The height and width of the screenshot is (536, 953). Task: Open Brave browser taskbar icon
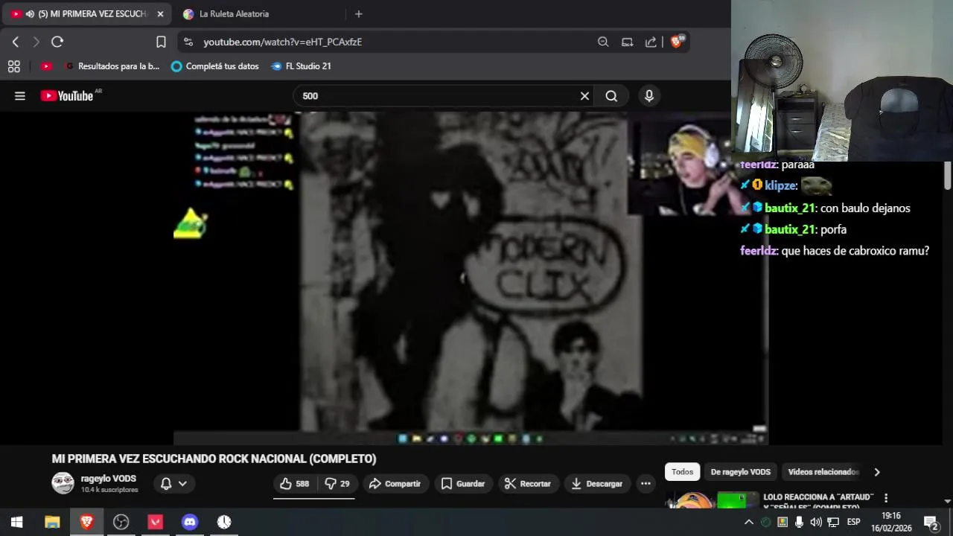pyautogui.click(x=86, y=522)
